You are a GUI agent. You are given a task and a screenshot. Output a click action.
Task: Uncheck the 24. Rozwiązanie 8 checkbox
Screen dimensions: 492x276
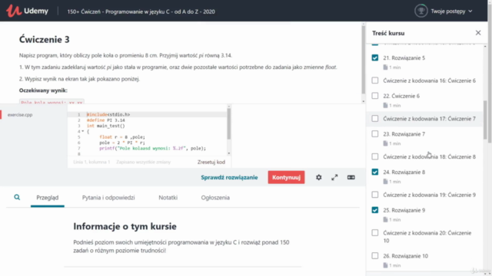pyautogui.click(x=375, y=172)
